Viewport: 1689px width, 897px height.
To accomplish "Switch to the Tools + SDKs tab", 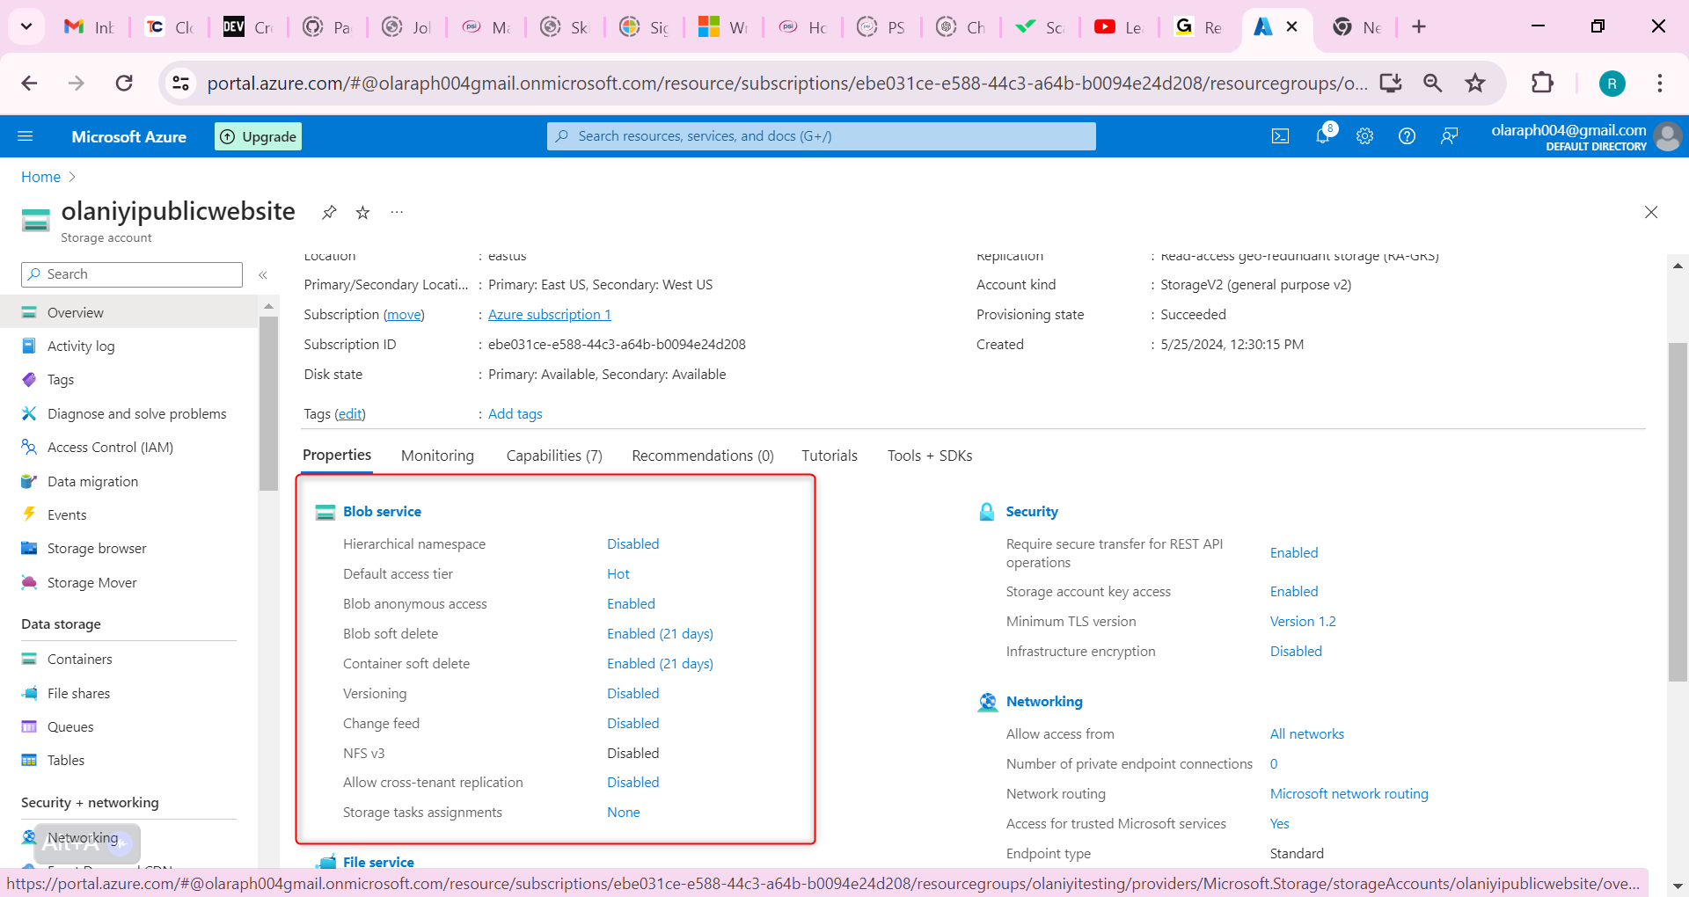I will pos(930,456).
